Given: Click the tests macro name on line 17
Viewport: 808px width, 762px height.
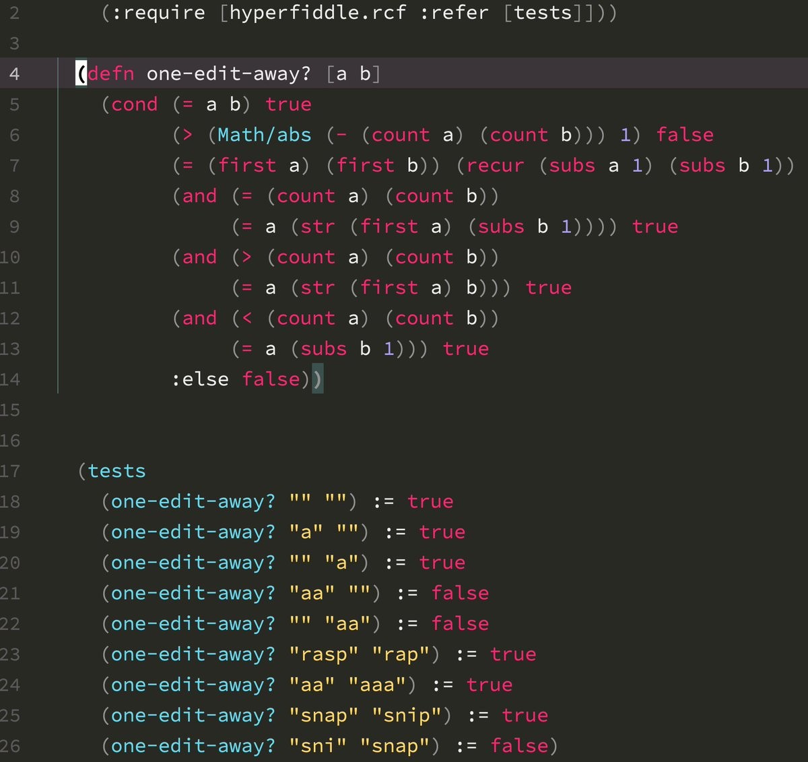Looking at the screenshot, I should [x=116, y=471].
